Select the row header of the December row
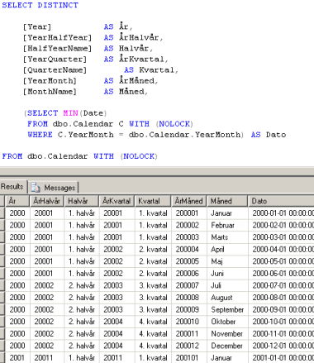314x363 pixels. (2, 346)
